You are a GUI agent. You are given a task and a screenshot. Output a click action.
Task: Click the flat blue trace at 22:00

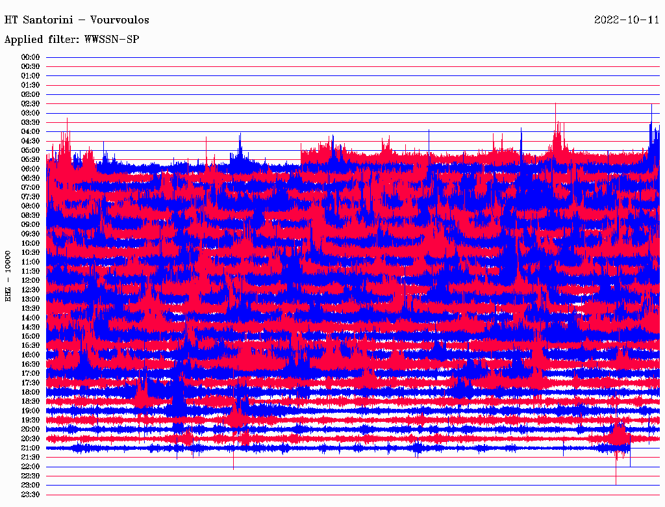(353, 467)
